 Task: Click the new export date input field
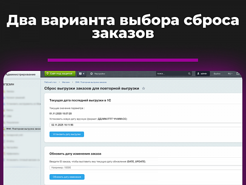(x=146, y=125)
